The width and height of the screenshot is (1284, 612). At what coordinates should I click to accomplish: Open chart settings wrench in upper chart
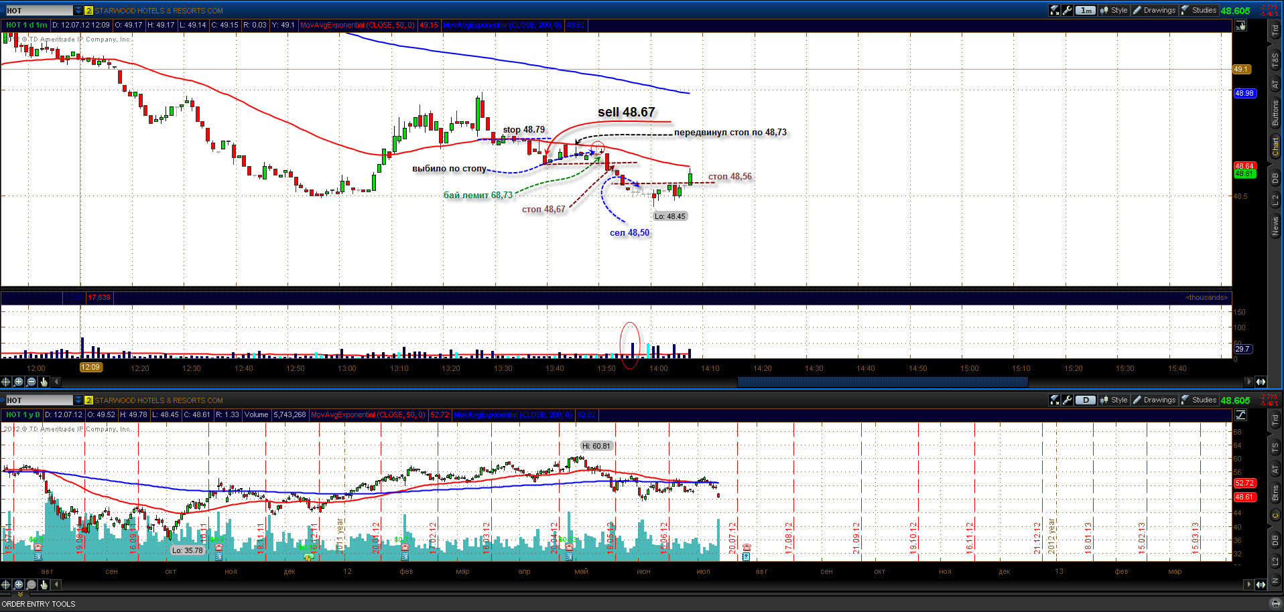pos(1068,10)
